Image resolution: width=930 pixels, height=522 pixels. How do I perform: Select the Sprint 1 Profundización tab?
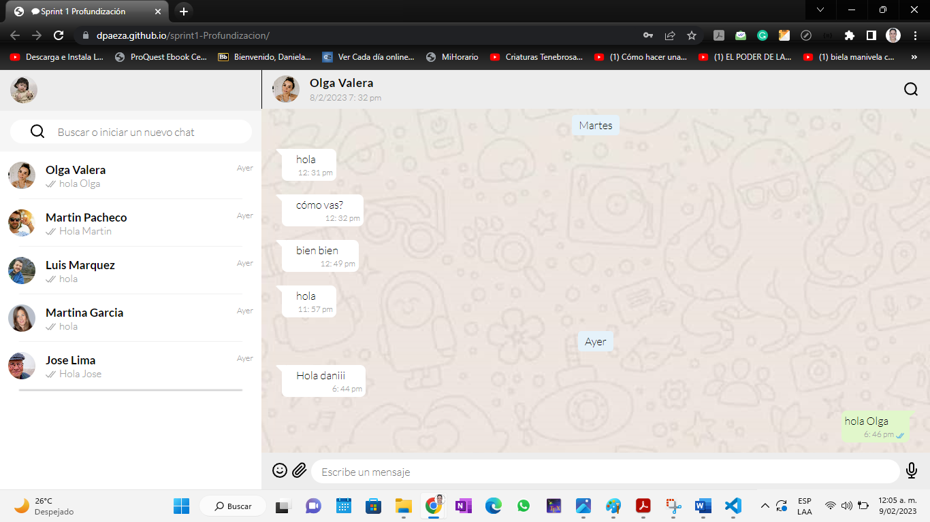pyautogui.click(x=82, y=11)
